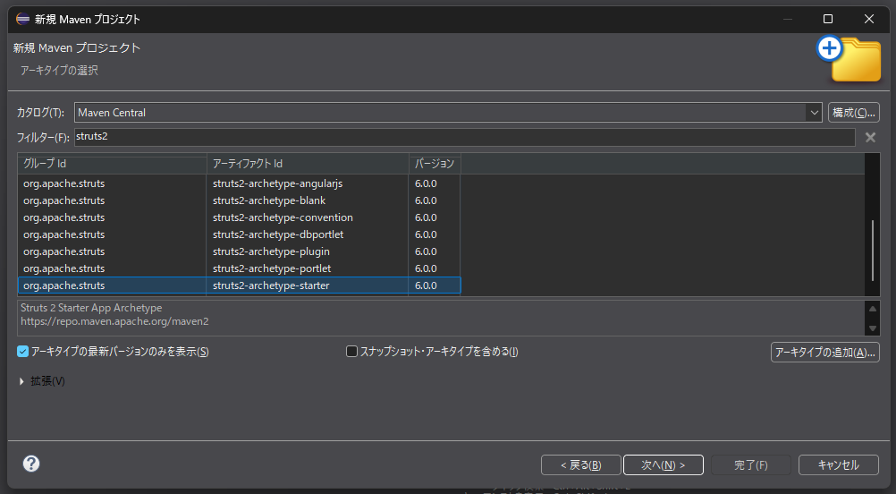Go back with the 戻る(B) button
896x494 pixels.
(x=581, y=464)
